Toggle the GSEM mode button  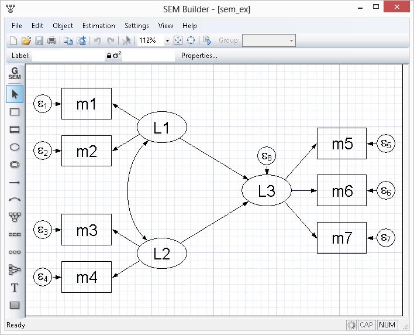(15, 74)
